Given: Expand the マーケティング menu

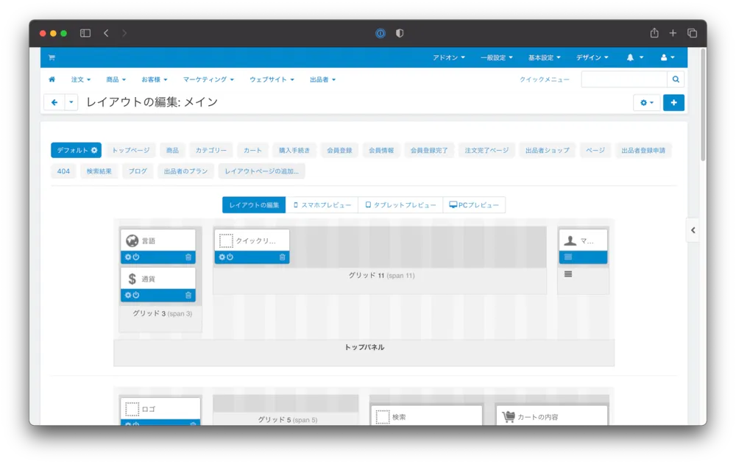Looking at the screenshot, I should [208, 79].
